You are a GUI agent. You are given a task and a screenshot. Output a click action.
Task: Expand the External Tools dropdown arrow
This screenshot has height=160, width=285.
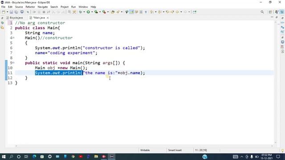coord(108,12)
